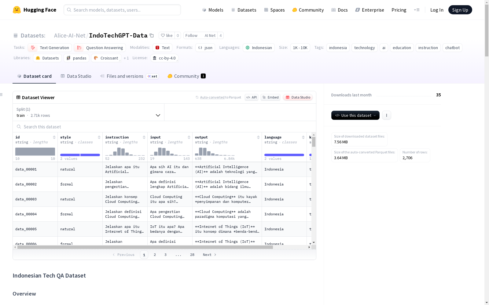The image size is (489, 305).
Task: Open the navigation overflow menu icon
Action: (417, 10)
